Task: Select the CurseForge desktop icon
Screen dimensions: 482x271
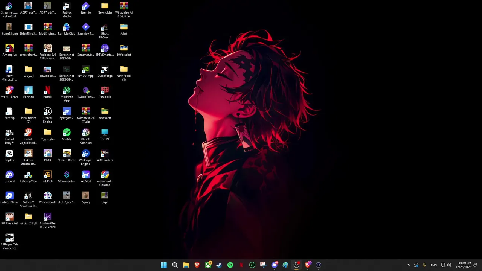Action: [x=105, y=72]
